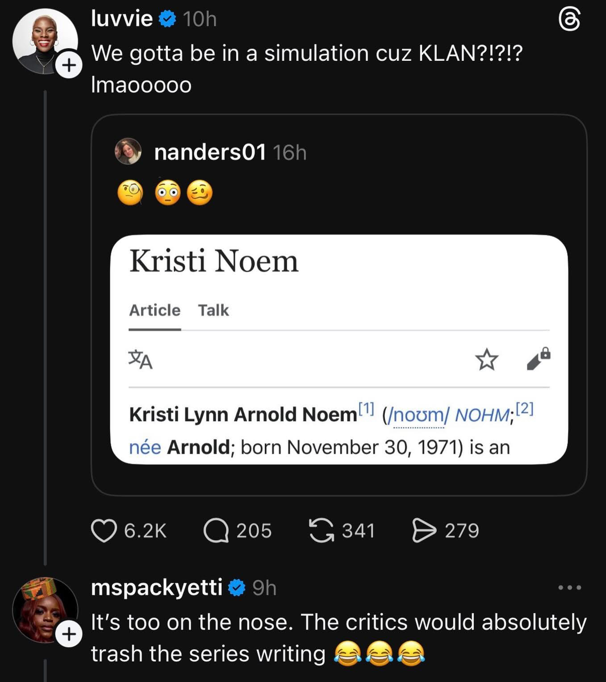Screen dimensions: 606x682
Task: Tap the Threads logo icon
Action: click(x=570, y=21)
